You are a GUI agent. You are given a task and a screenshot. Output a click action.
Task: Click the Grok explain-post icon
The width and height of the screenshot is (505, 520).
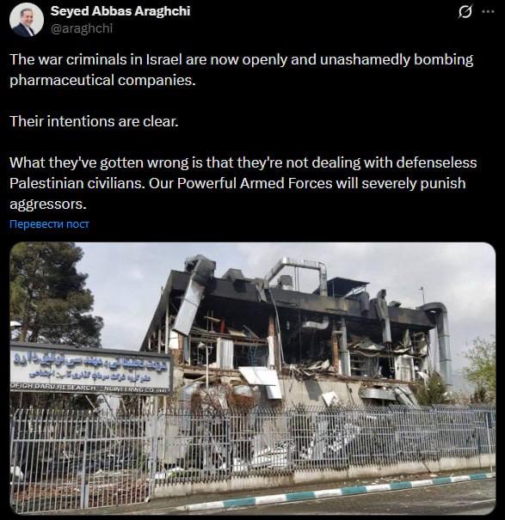point(465,12)
